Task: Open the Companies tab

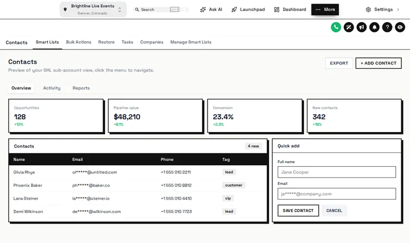Action: [152, 42]
